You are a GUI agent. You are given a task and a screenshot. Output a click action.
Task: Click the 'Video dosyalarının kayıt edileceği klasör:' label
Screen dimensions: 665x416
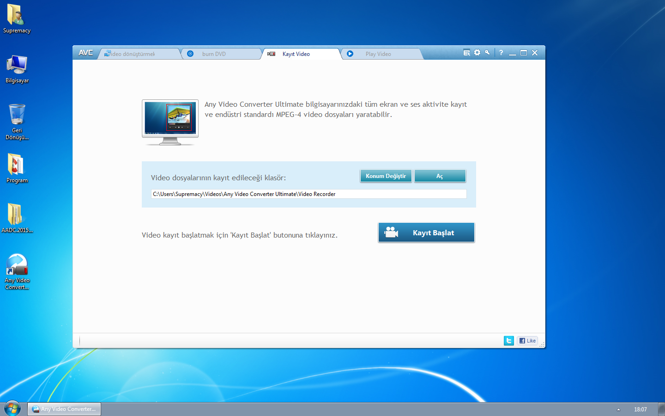tap(218, 178)
